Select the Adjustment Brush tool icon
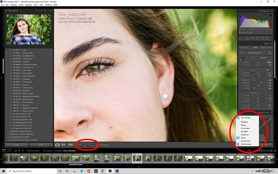The height and width of the screenshot is (174, 278). pyautogui.click(x=269, y=38)
